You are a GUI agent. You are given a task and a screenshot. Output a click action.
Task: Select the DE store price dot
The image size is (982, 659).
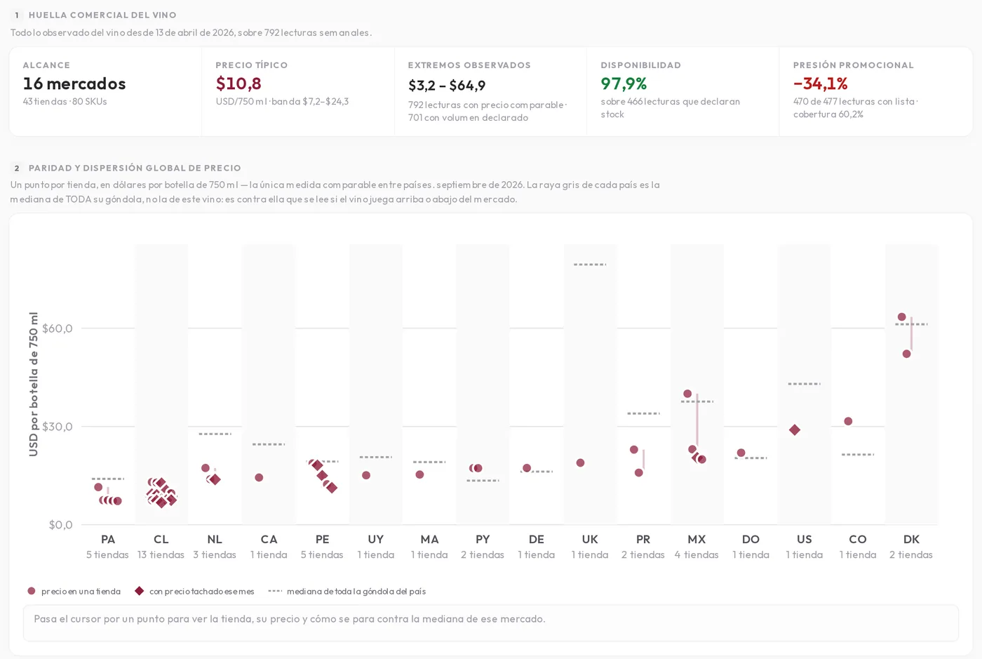point(527,468)
